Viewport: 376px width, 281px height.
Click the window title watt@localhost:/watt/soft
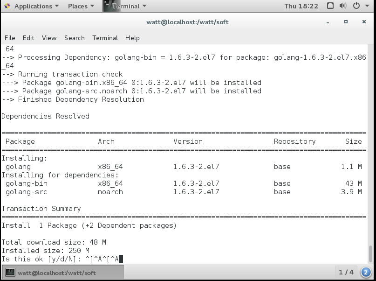(187, 22)
